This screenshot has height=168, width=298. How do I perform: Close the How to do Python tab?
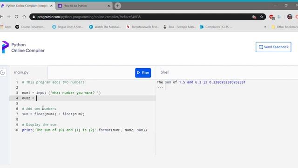coord(108,6)
